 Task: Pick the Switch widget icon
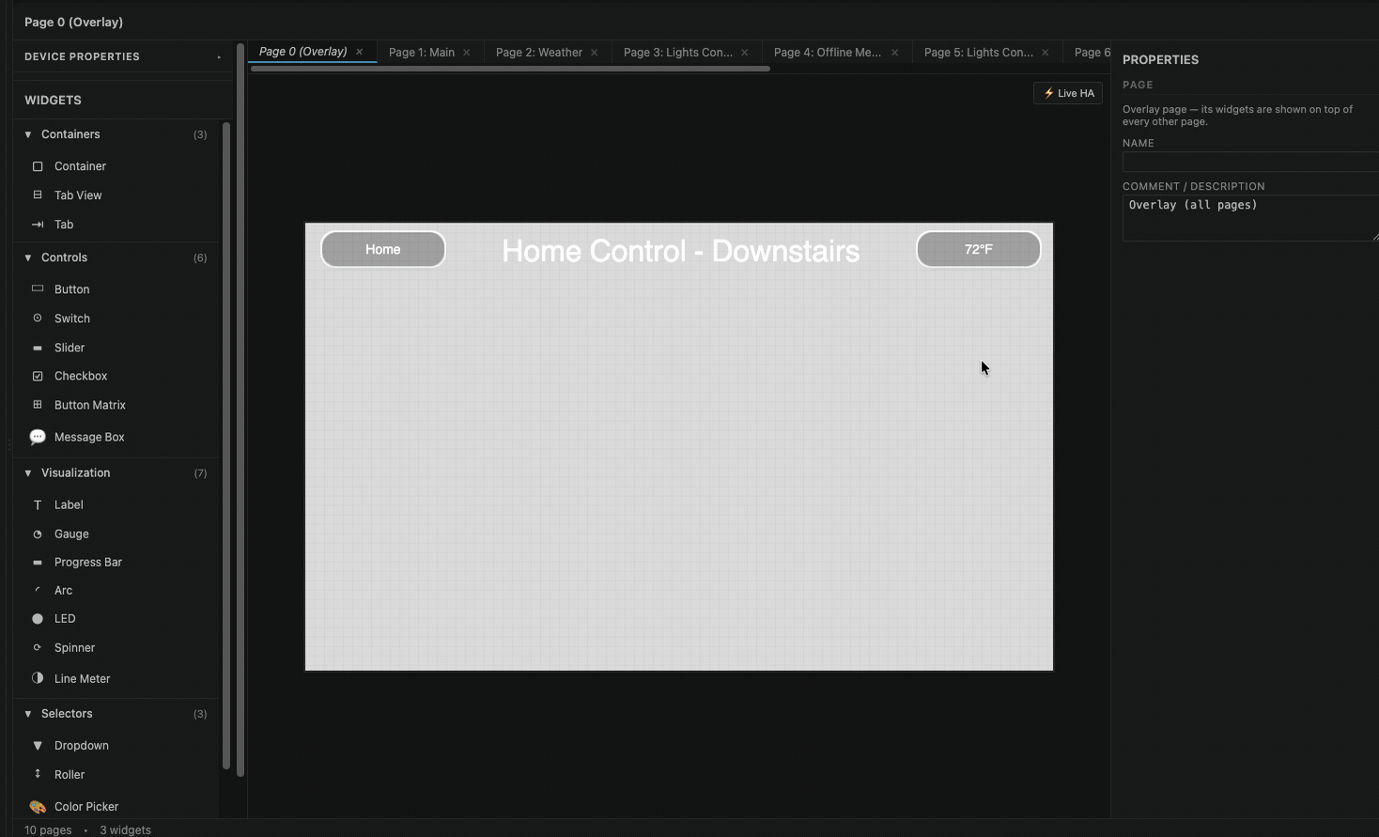[38, 318]
